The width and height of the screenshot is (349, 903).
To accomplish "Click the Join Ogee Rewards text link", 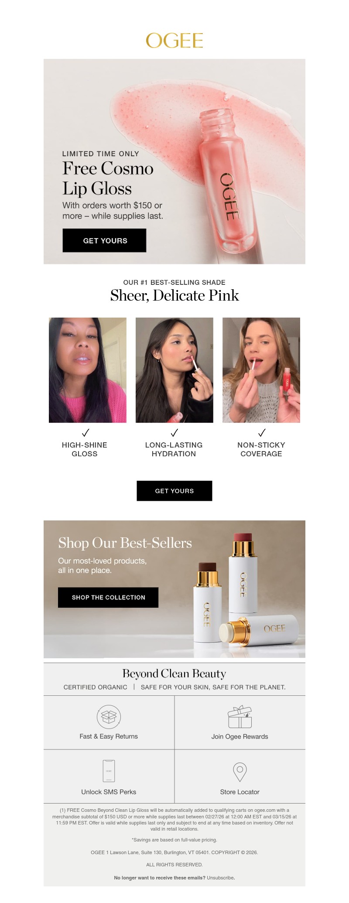I will pos(240,736).
